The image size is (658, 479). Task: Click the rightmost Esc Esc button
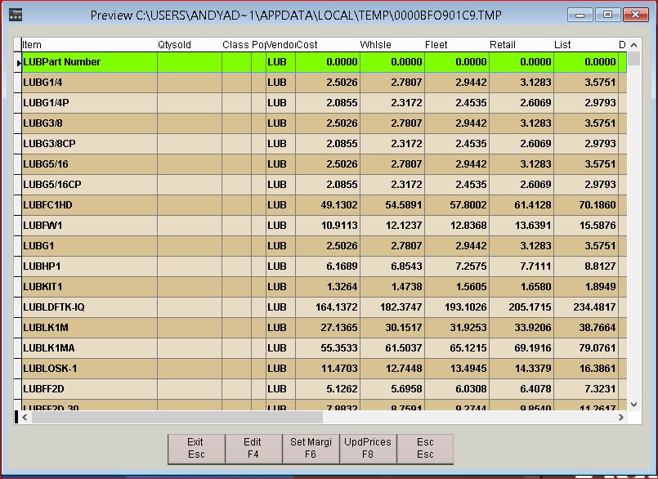click(425, 449)
